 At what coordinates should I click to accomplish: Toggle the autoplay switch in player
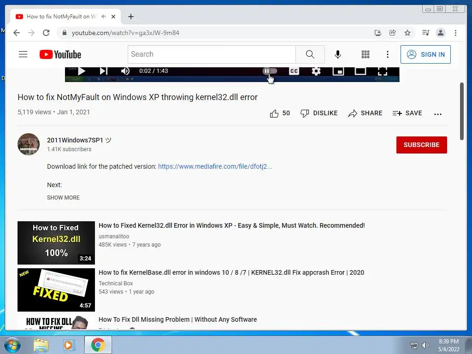[x=269, y=71]
